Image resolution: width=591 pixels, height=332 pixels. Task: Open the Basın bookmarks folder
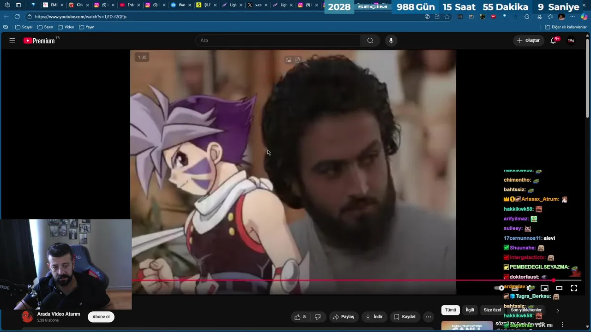45,27
